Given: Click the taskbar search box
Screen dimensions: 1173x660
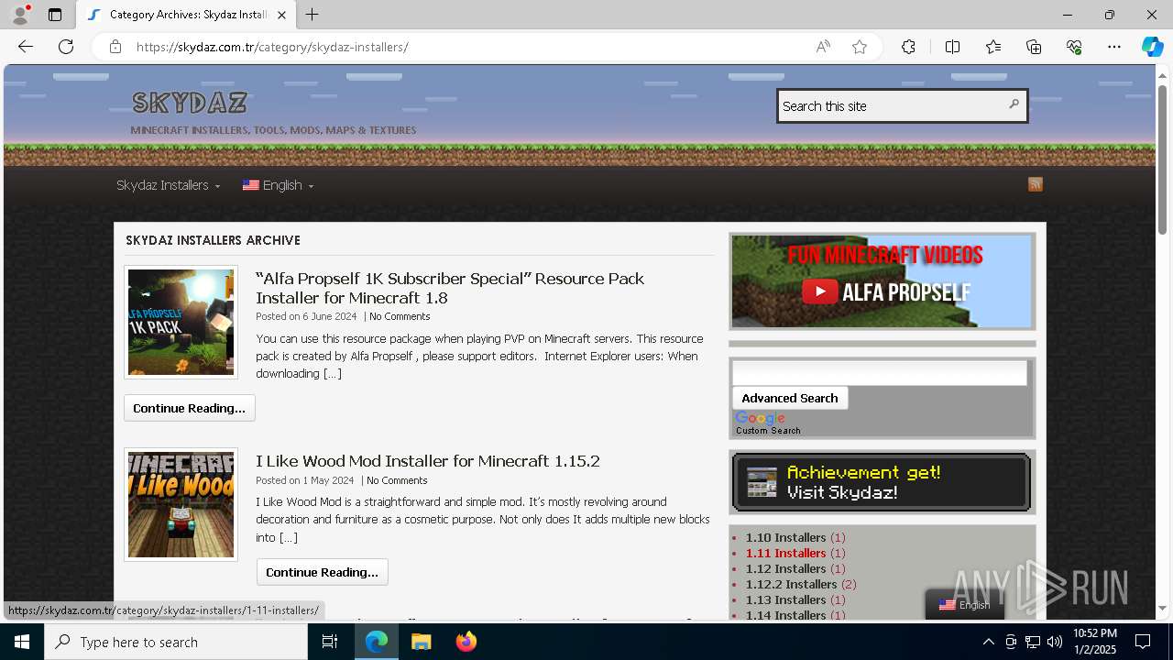Looking at the screenshot, I should 176,642.
